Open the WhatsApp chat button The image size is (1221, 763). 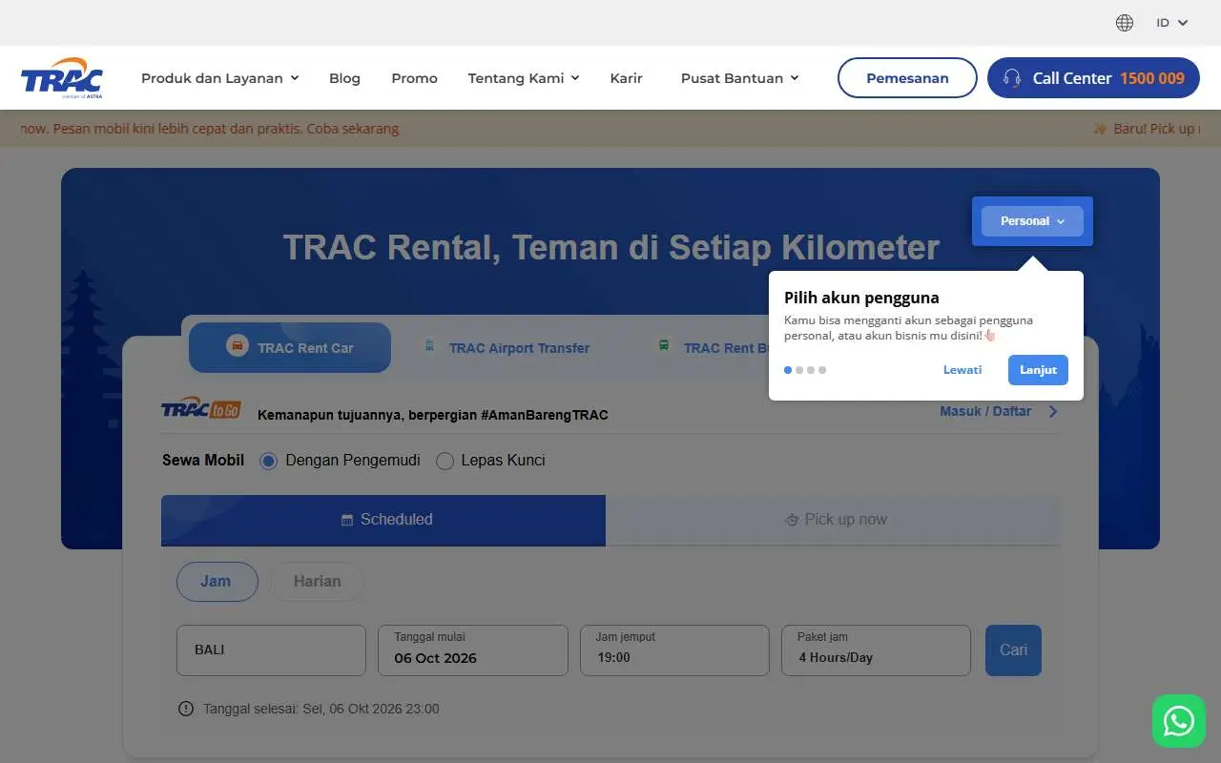pos(1179,721)
